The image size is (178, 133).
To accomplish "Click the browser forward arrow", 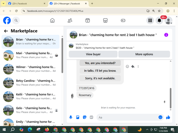I will click(x=10, y=11).
